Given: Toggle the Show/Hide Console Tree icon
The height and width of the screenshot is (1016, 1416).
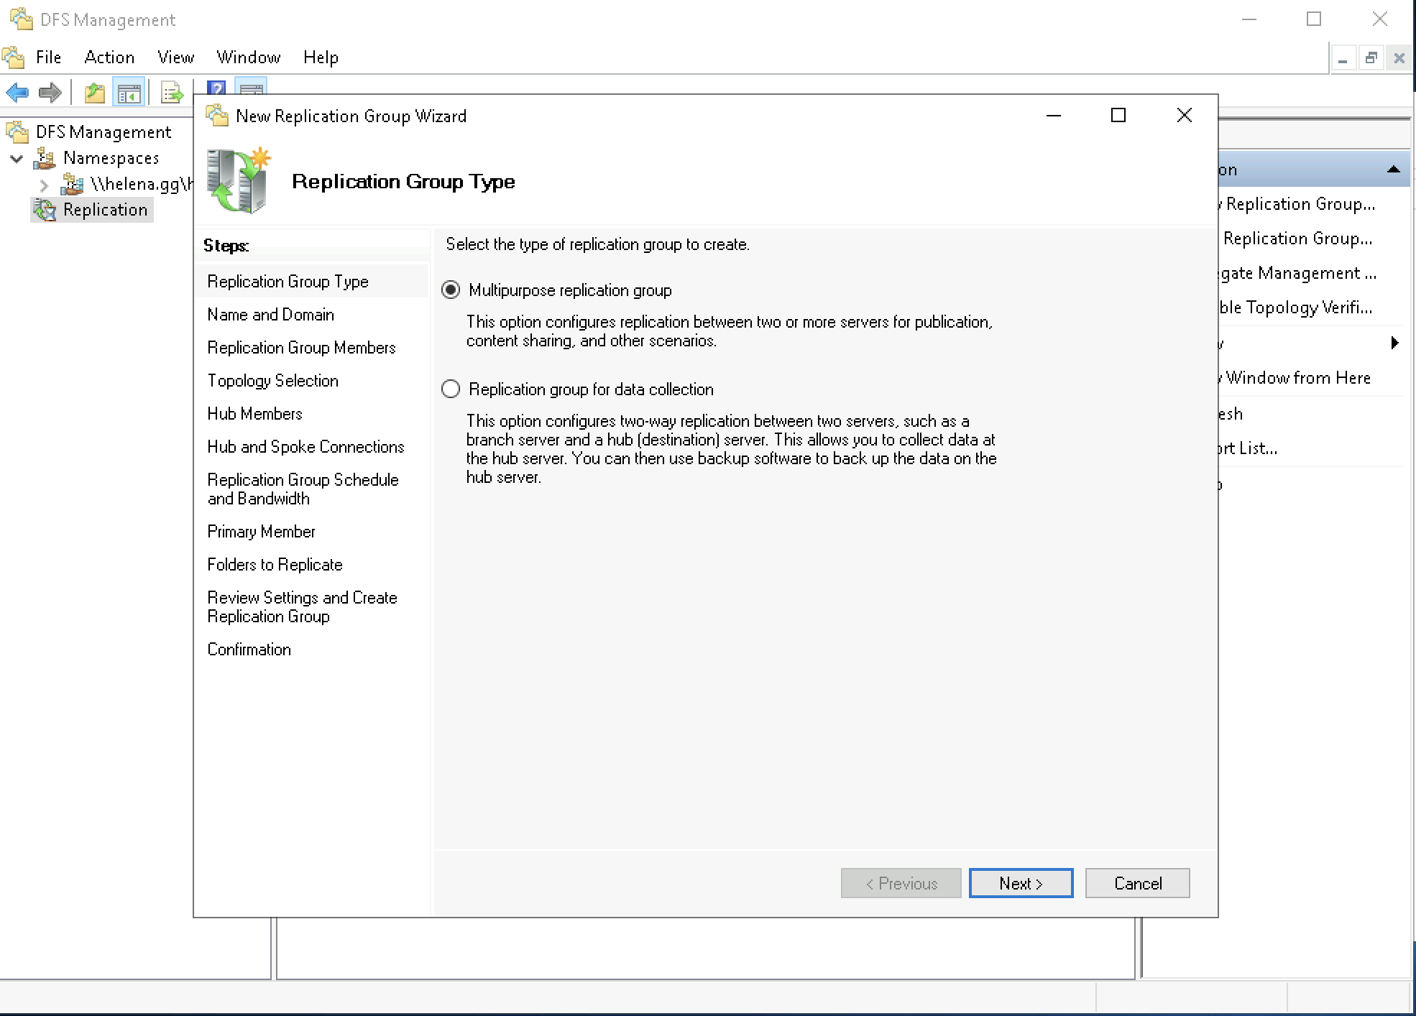Looking at the screenshot, I should [129, 93].
